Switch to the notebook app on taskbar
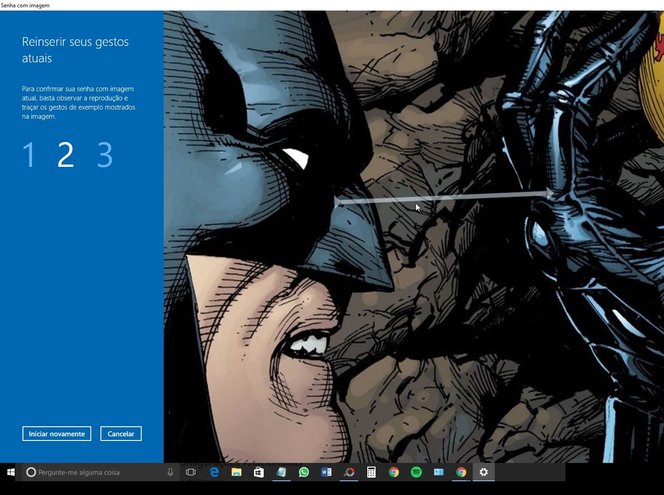Image resolution: width=664 pixels, height=495 pixels. click(x=281, y=472)
